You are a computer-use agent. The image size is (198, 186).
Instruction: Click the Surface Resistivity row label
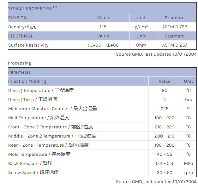pos(28,45)
